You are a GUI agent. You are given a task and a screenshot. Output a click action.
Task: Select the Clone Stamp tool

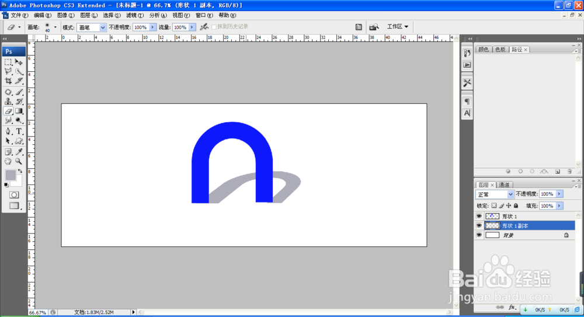8,102
